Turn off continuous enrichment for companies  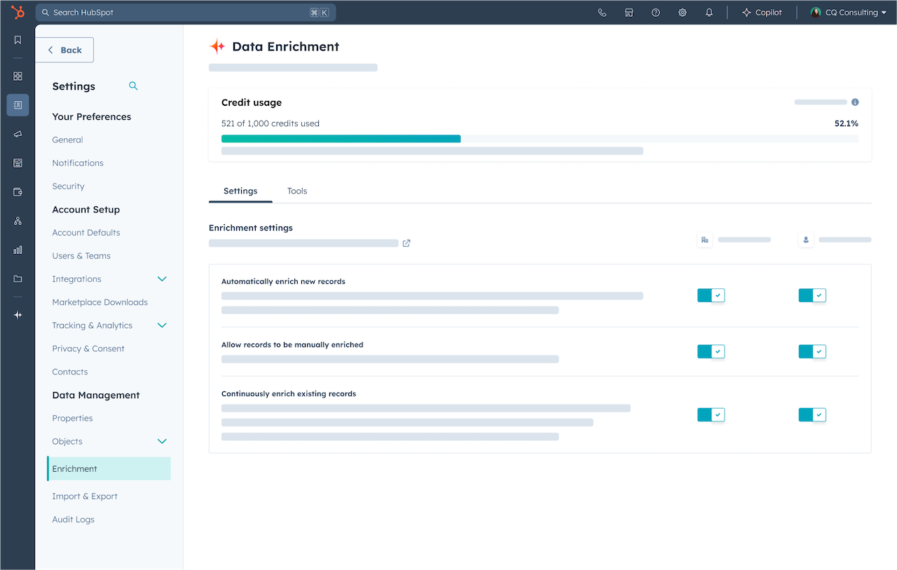[711, 414]
